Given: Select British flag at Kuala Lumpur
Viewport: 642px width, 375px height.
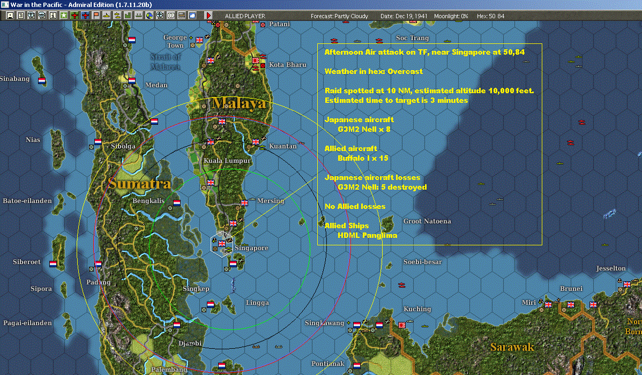Looking at the screenshot, I should [211, 141].
